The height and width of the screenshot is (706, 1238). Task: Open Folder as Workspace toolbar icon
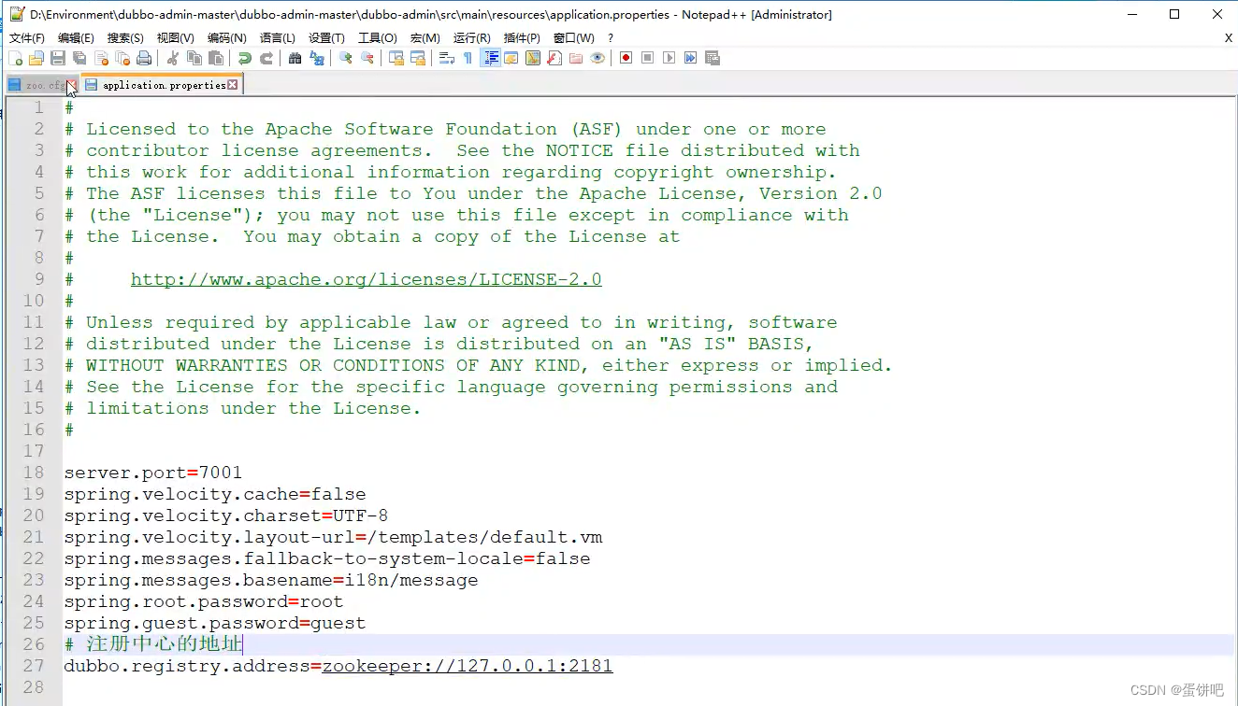(x=576, y=58)
